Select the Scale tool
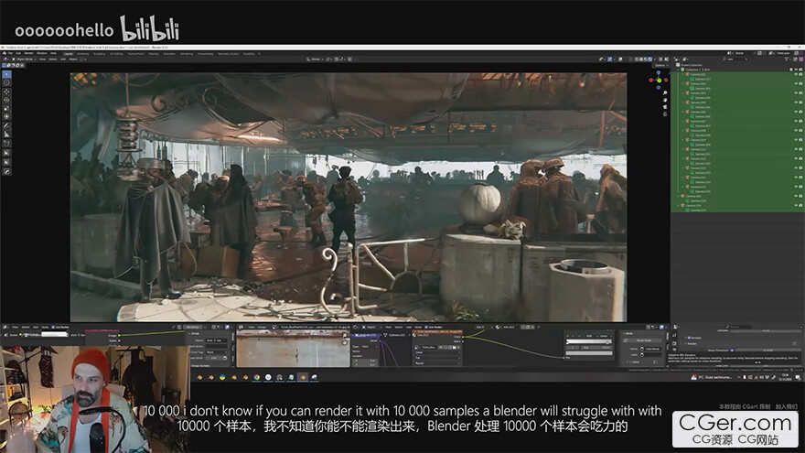Image resolution: width=805 pixels, height=453 pixels. point(6,108)
